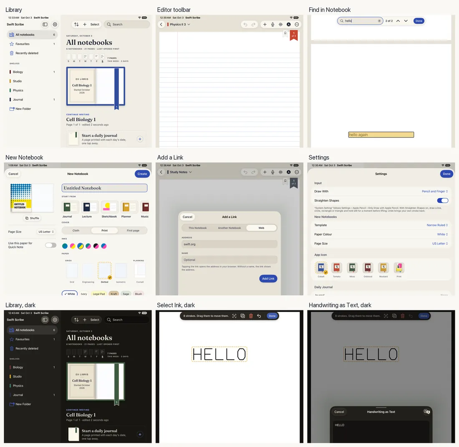Select Tomato app icon in Settings
459x447 pixels.
pyautogui.click(x=337, y=269)
